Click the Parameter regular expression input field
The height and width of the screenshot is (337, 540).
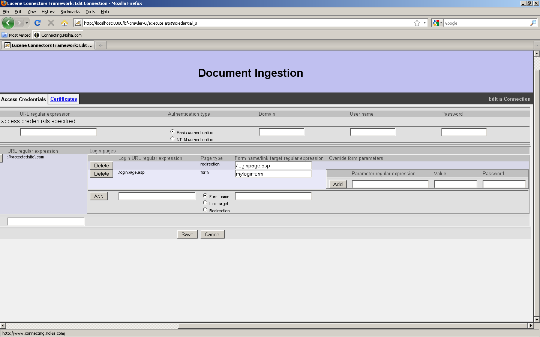[x=390, y=184]
